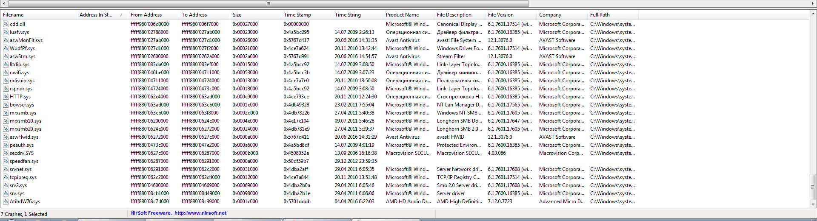This screenshot has width=817, height=221.
Task: Click the file icon next to speedfan.sys
Action: [6, 161]
